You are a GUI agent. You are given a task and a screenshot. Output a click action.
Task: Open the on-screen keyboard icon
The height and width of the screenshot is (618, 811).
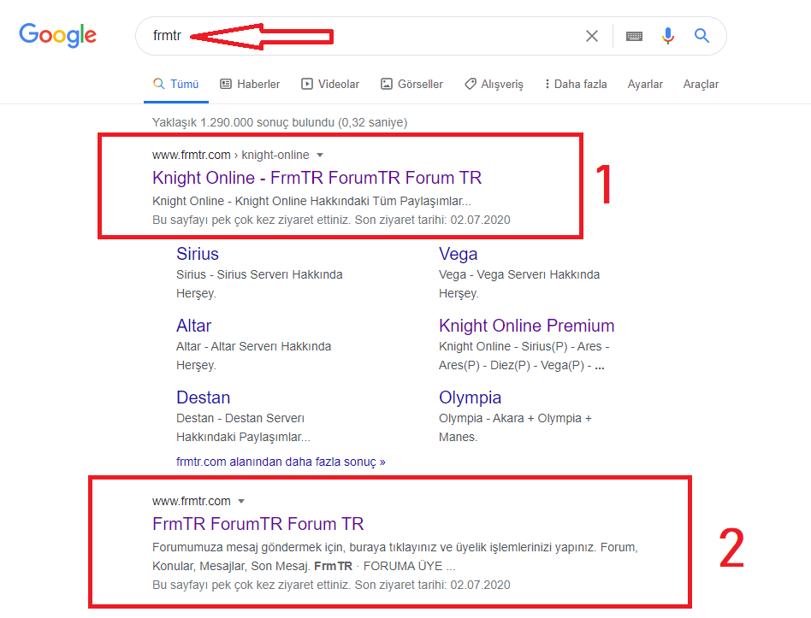tap(634, 36)
